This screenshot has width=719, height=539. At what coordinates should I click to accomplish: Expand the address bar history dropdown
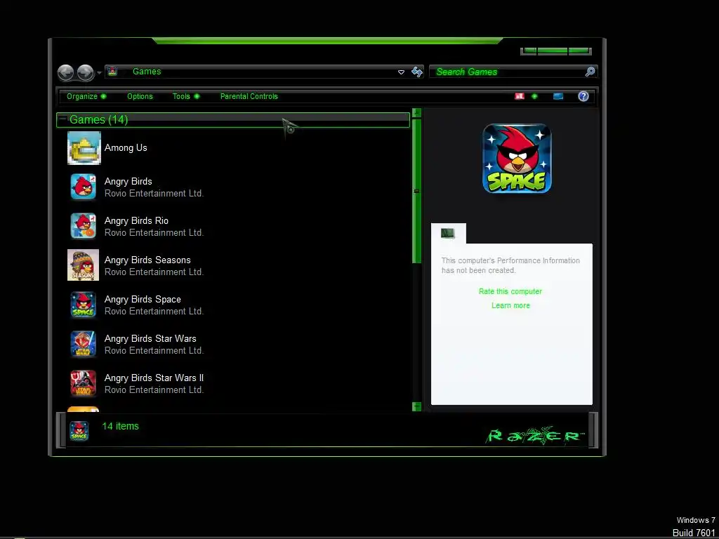401,72
